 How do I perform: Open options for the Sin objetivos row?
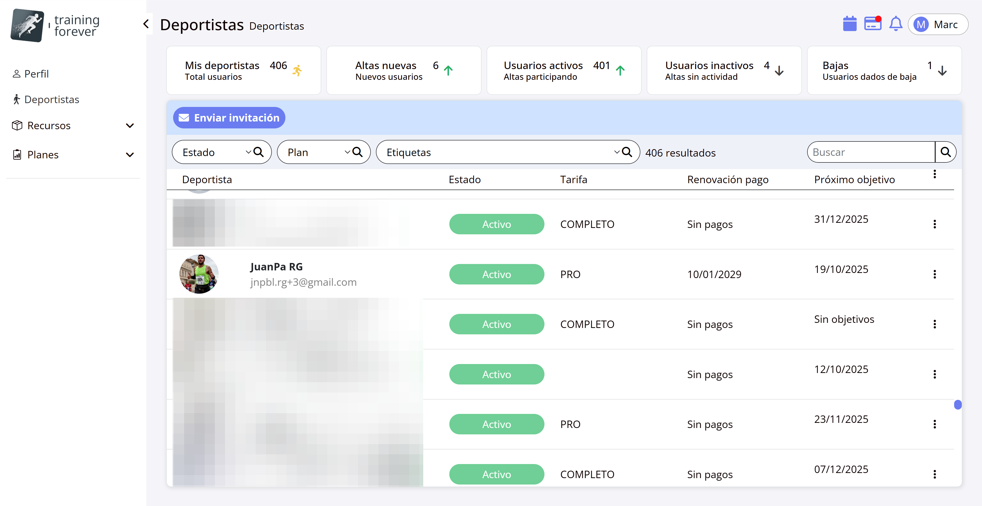934,324
